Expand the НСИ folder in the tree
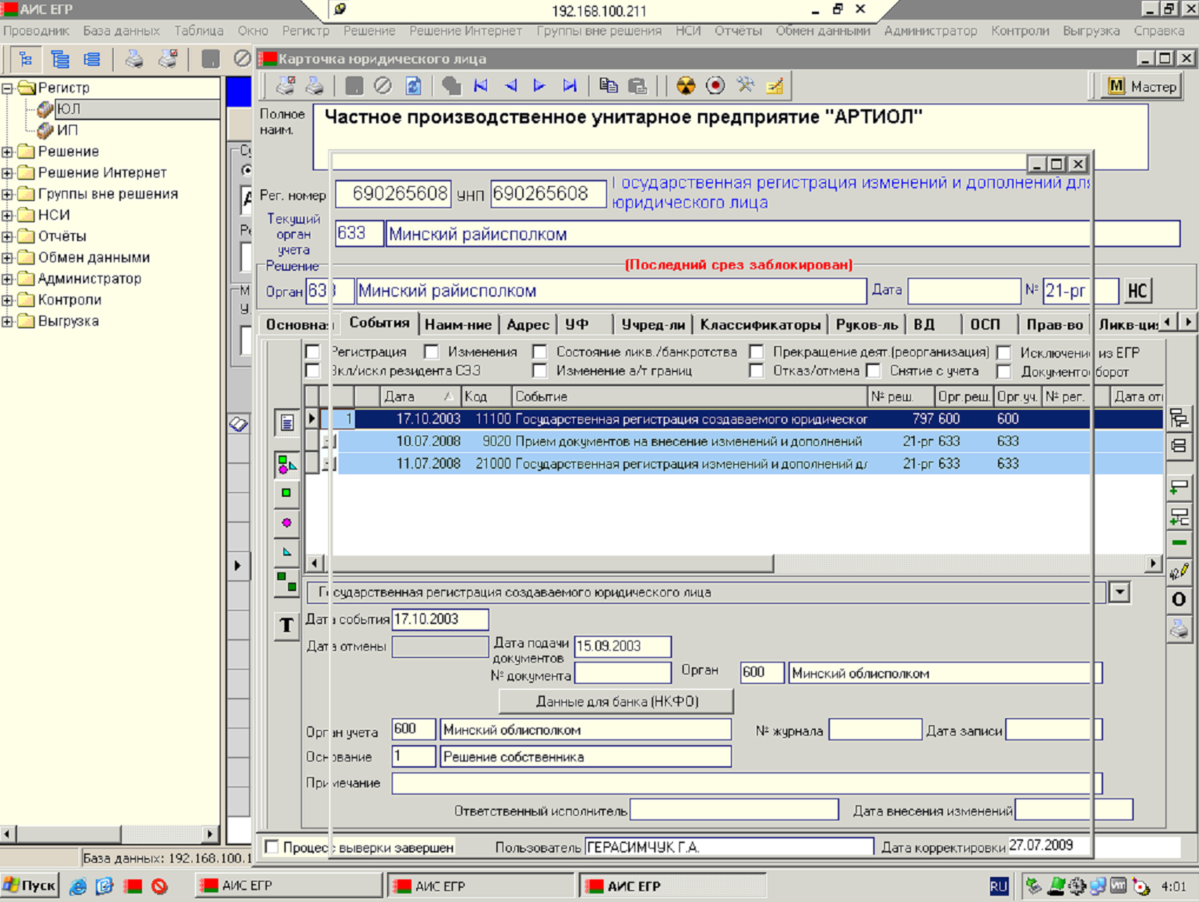 pos(8,215)
